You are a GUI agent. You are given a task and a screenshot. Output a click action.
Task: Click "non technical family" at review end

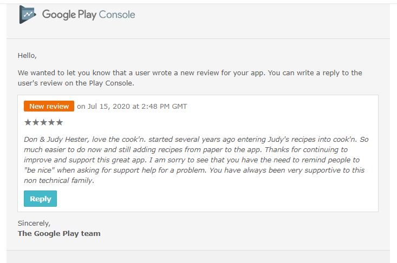[59, 181]
